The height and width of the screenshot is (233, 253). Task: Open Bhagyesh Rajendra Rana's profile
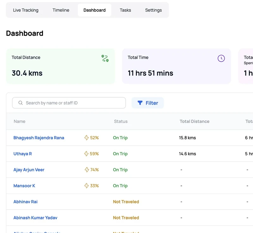pyautogui.click(x=39, y=138)
